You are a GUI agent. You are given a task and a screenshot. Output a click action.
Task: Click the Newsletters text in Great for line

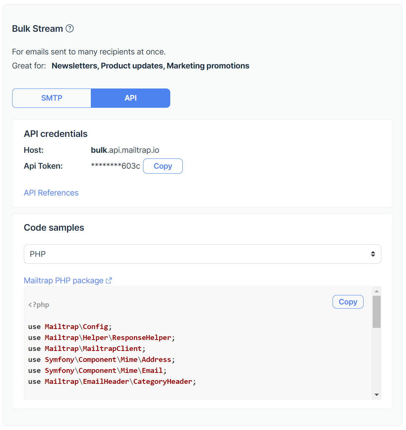pyautogui.click(x=74, y=65)
